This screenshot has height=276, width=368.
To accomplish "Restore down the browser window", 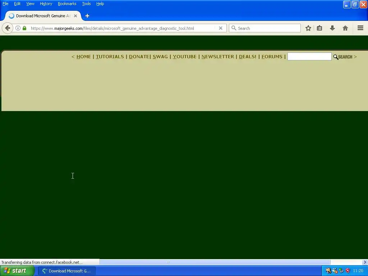I will click(355, 4).
